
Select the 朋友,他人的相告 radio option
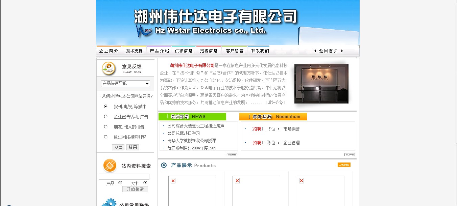coord(106,127)
